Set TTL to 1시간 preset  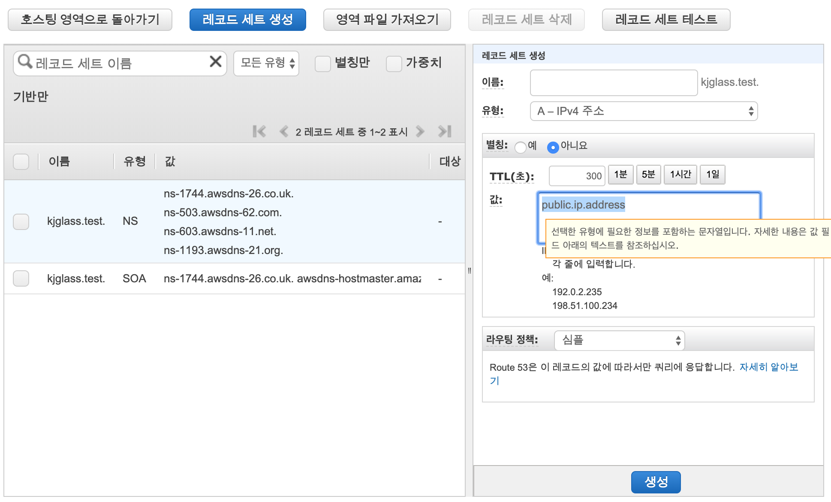pyautogui.click(x=680, y=175)
